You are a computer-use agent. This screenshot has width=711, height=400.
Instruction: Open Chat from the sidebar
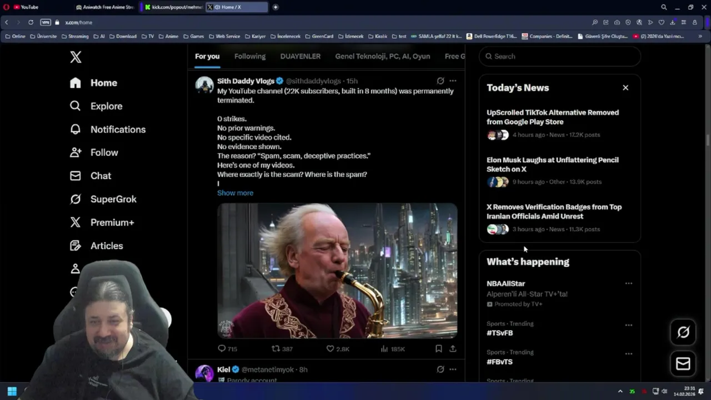(91, 176)
